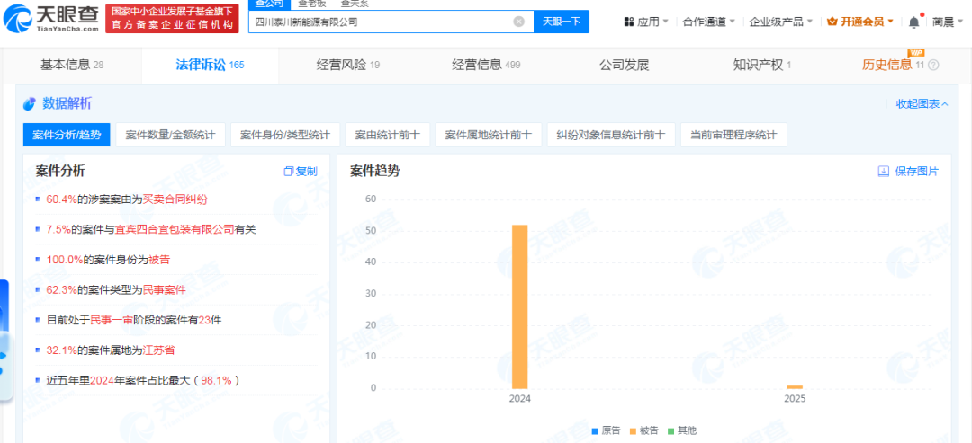Switch to the 经营信息 tab
This screenshot has width=972, height=443.
[x=486, y=65]
